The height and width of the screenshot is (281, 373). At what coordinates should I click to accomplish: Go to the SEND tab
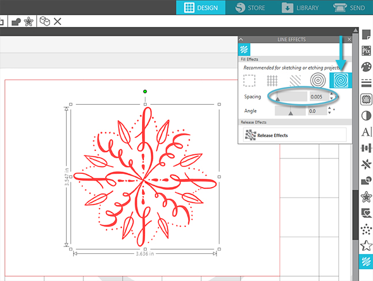point(349,7)
